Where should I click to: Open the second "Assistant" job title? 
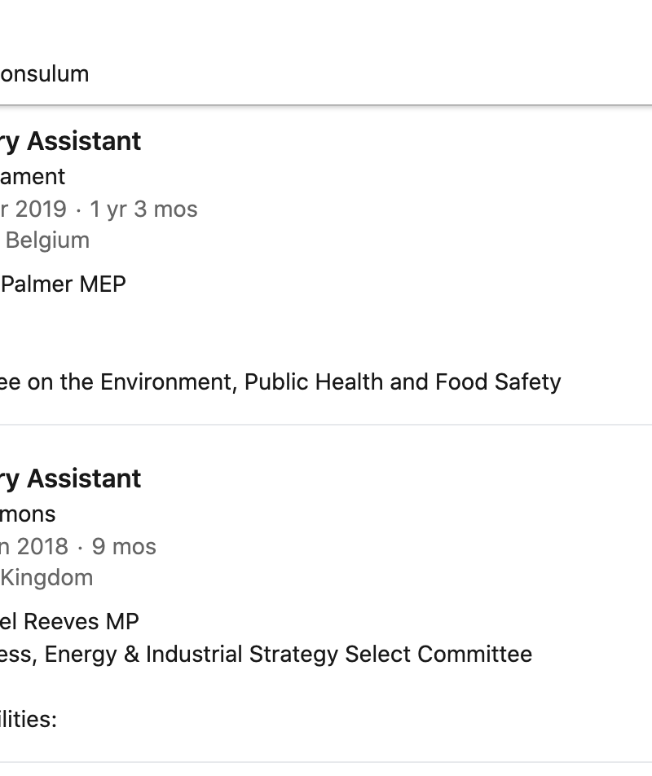84,478
